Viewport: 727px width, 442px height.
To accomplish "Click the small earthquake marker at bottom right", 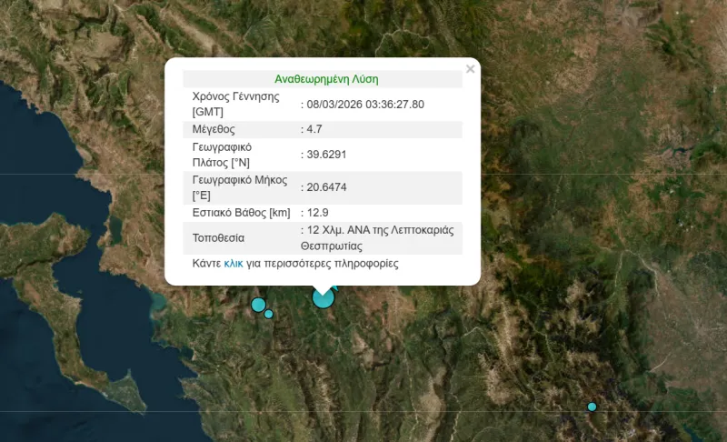I will tap(592, 407).
